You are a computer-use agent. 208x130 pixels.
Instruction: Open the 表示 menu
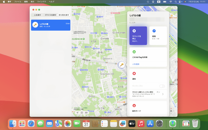[x=32, y=2]
